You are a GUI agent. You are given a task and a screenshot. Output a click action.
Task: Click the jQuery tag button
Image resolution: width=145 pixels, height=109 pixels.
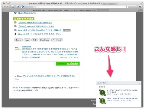(18, 40)
